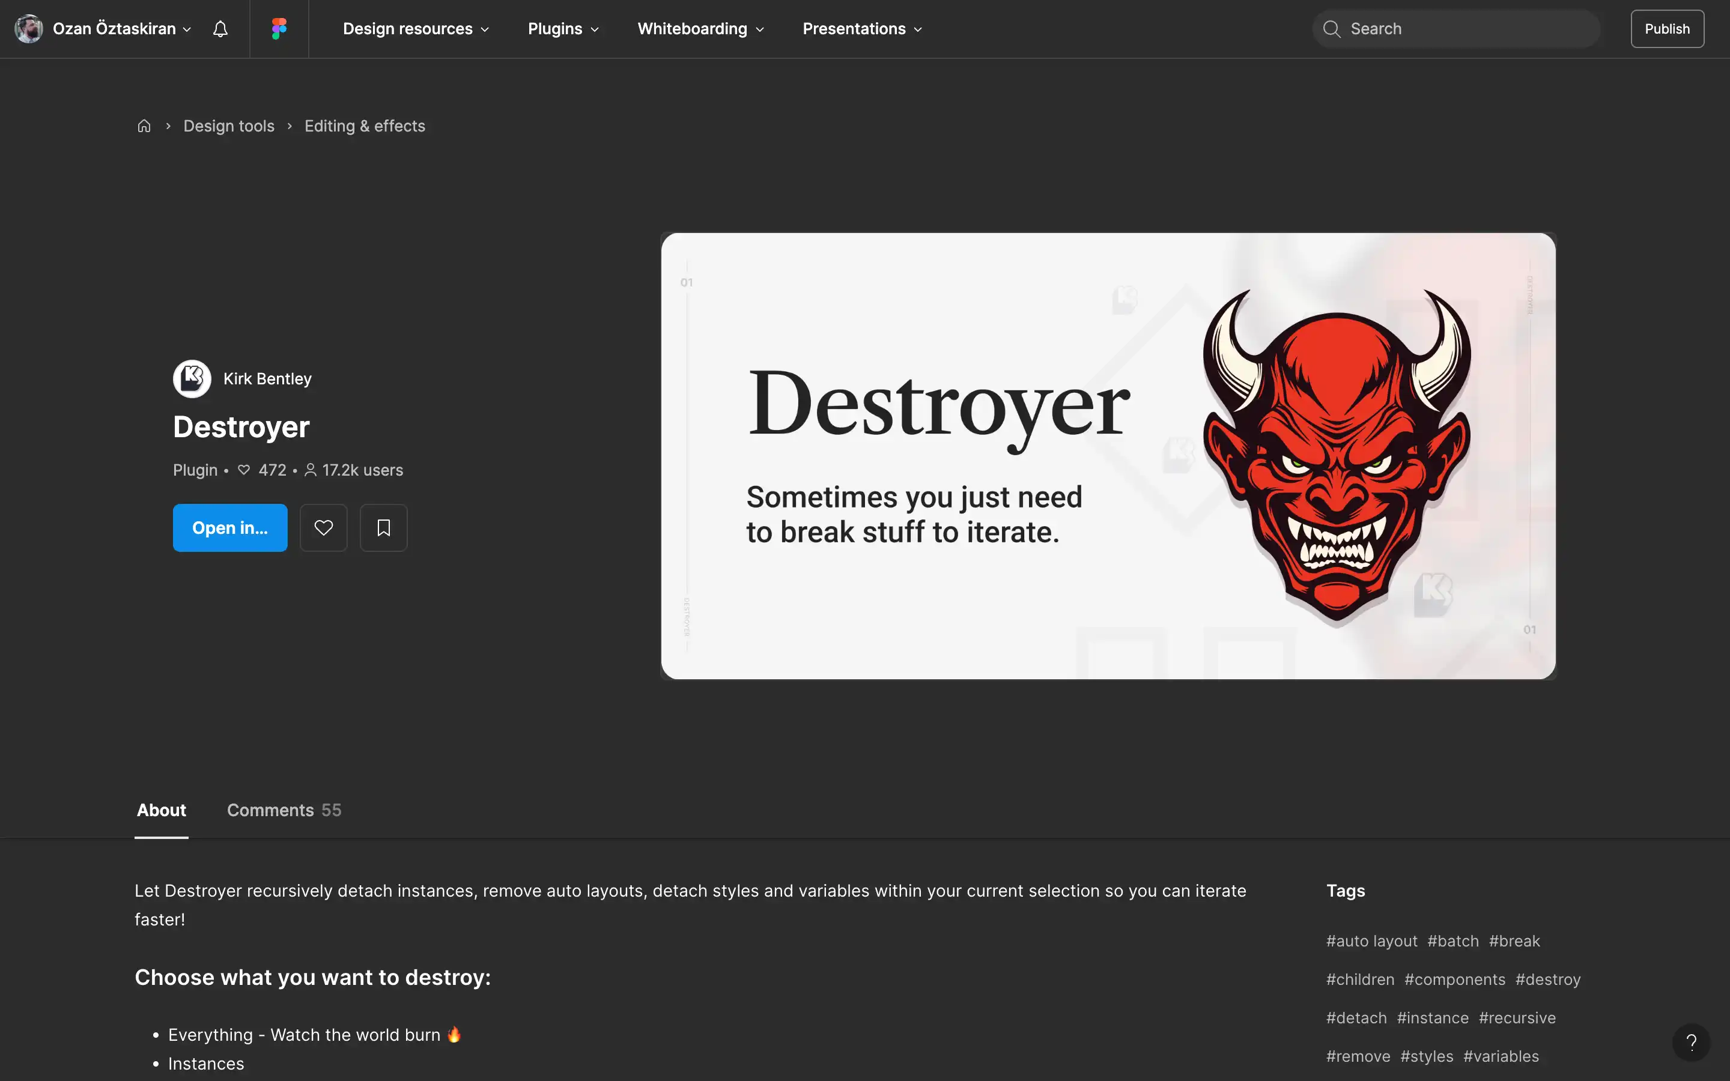Expand the Plugins menu
This screenshot has height=1081, width=1730.
[563, 29]
